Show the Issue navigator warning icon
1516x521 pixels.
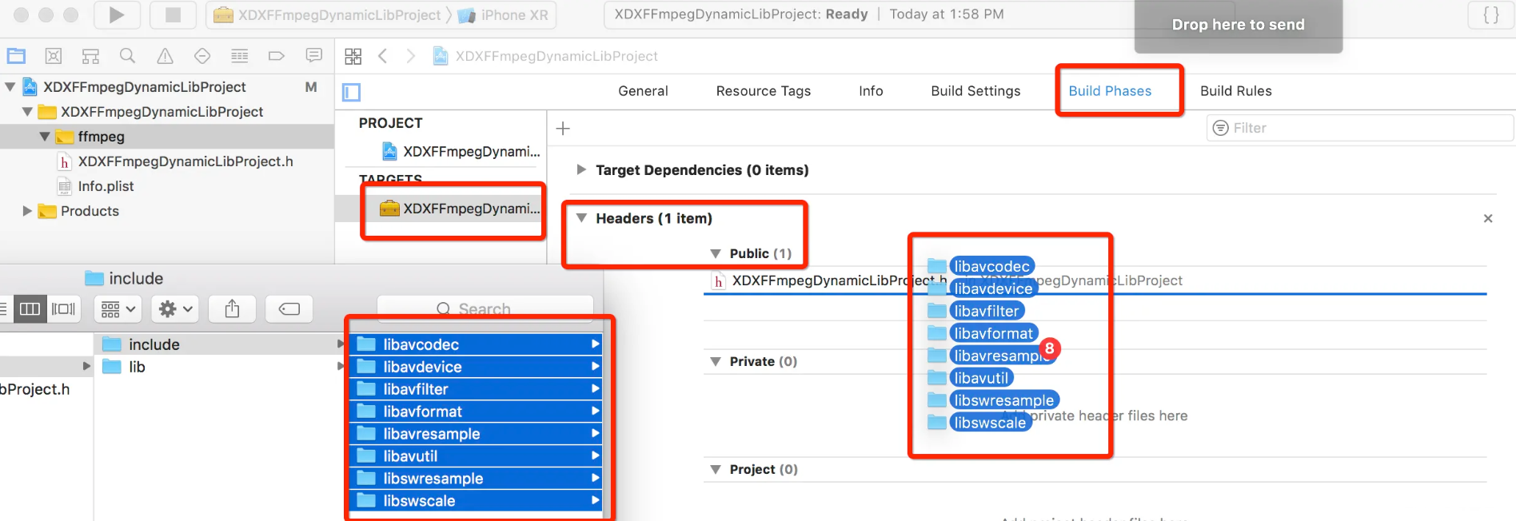tap(165, 56)
